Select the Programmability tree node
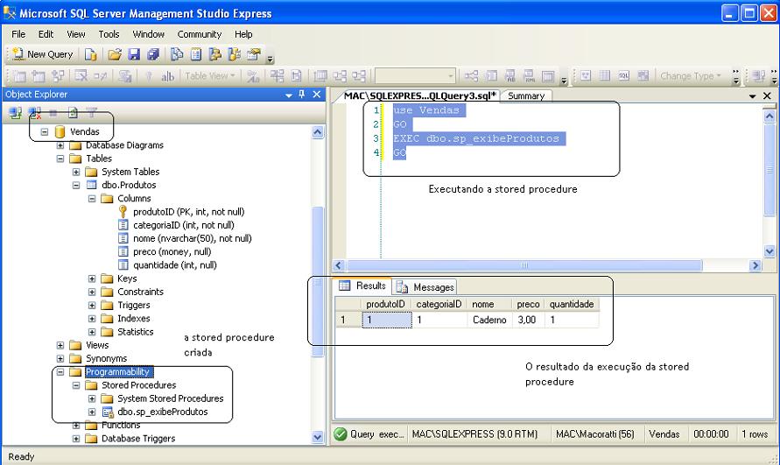780x465 pixels. 117,372
